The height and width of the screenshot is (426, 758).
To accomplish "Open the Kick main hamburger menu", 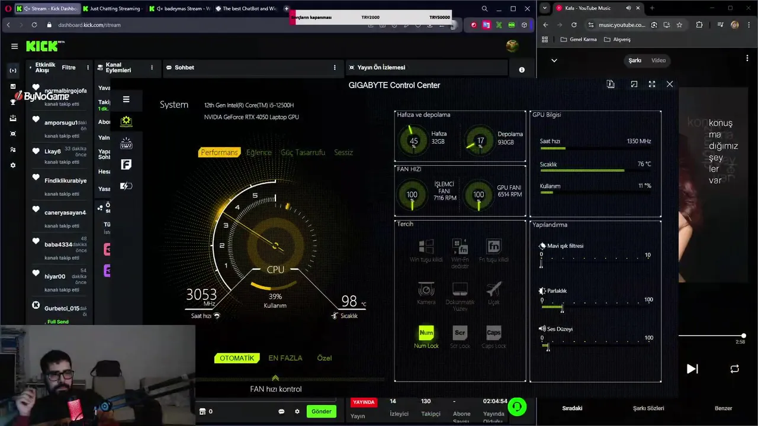I will pyautogui.click(x=14, y=46).
